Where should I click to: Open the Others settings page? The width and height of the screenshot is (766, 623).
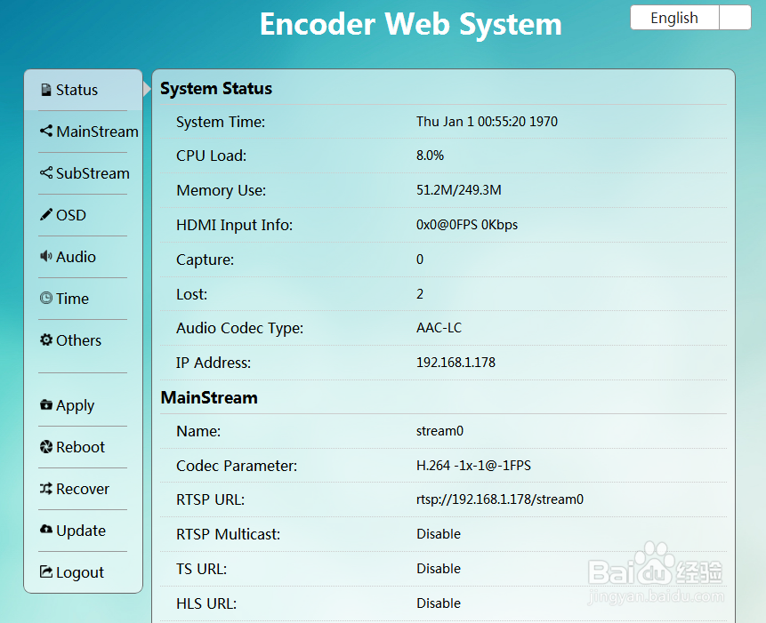point(83,340)
